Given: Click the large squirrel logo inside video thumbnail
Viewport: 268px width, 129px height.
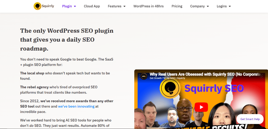Looking at the screenshot, I should click(x=169, y=88).
